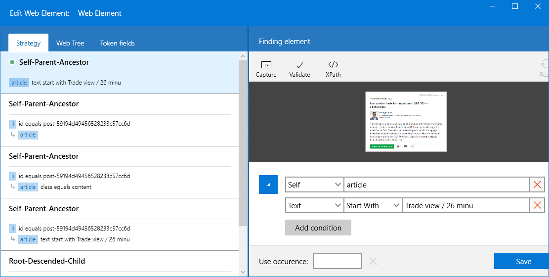Select the Strategy tab
Screen dimensions: 549x277
(28, 43)
